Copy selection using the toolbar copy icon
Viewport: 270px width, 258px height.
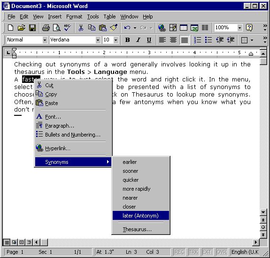tap(92, 28)
